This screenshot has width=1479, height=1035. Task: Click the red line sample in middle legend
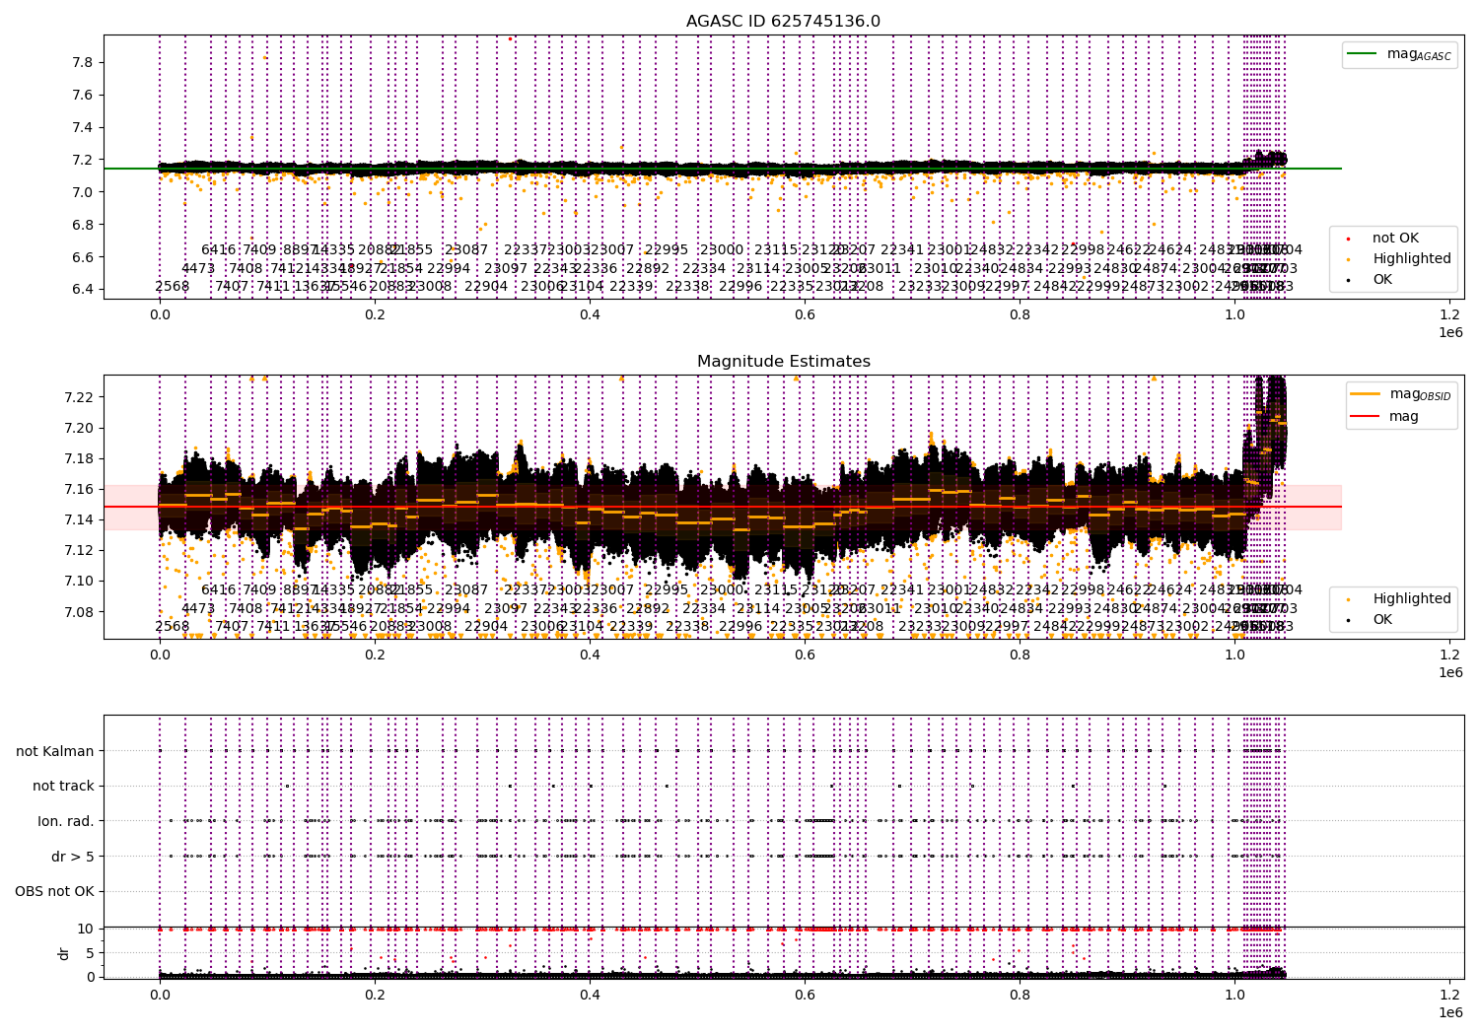pyautogui.click(x=1365, y=416)
